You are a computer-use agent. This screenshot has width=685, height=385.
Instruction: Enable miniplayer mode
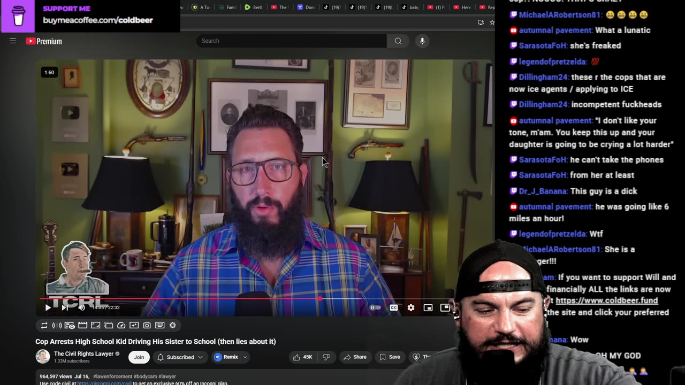point(428,307)
